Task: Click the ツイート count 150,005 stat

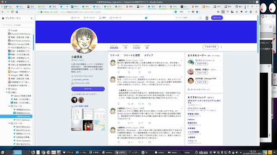Action: 114,47
